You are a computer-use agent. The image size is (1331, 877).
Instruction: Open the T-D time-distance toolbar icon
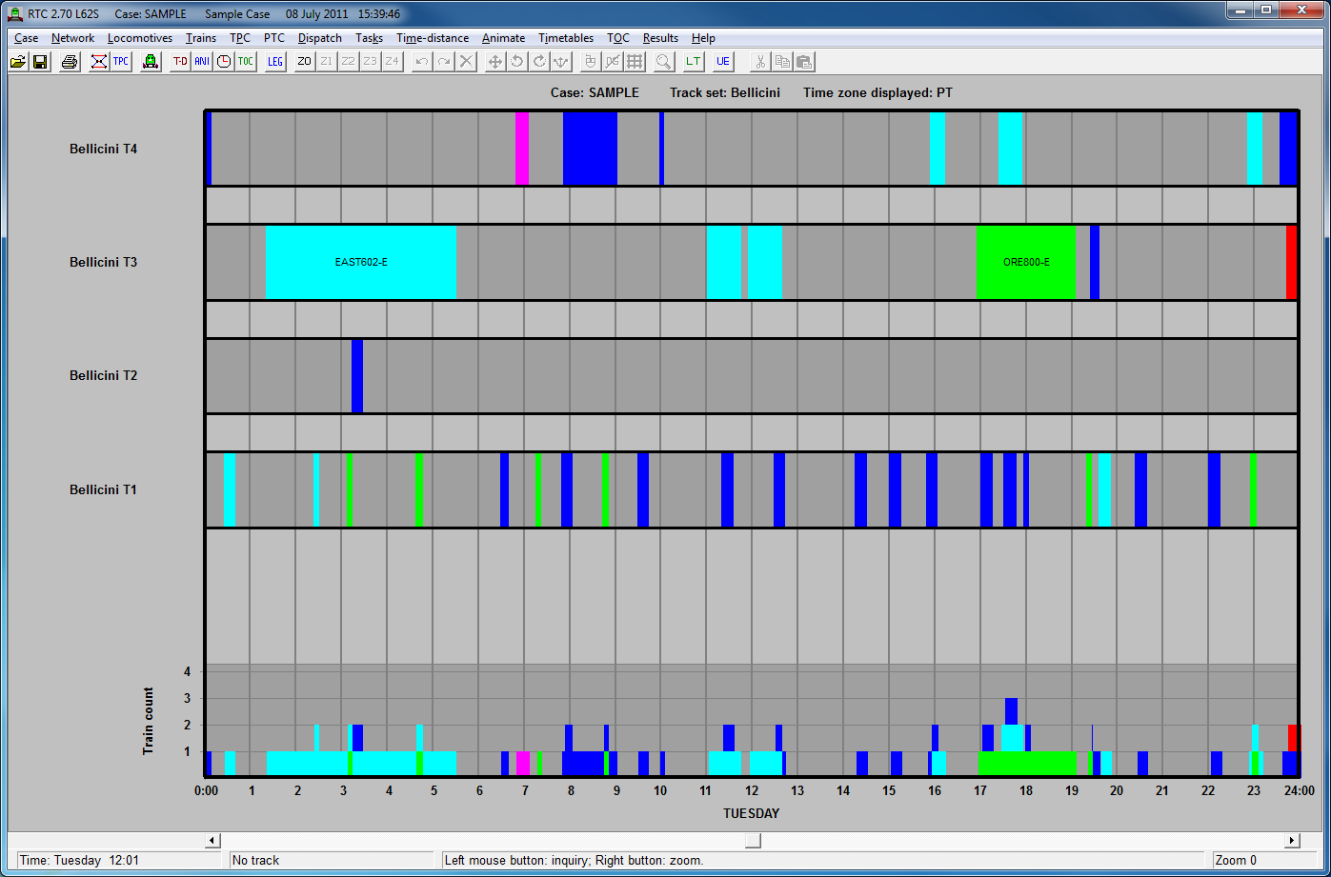point(180,62)
